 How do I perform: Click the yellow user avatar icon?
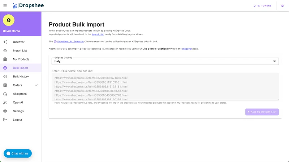(x=9, y=20)
